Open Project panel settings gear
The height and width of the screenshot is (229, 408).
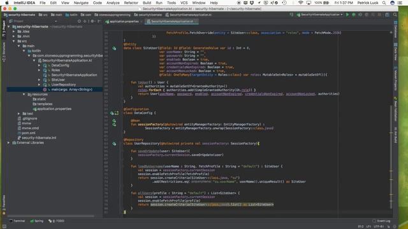92,21
